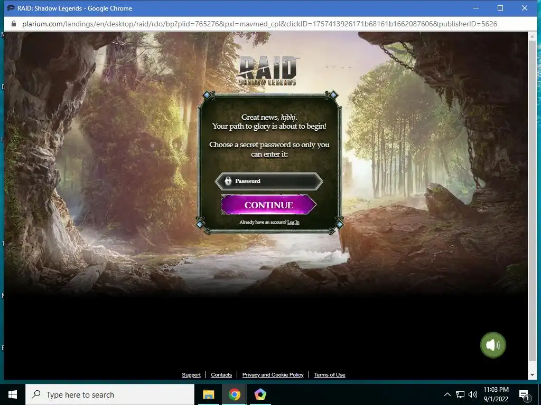This screenshot has width=541, height=405.
Task: Minimize the Chrome window
Action: [x=476, y=8]
